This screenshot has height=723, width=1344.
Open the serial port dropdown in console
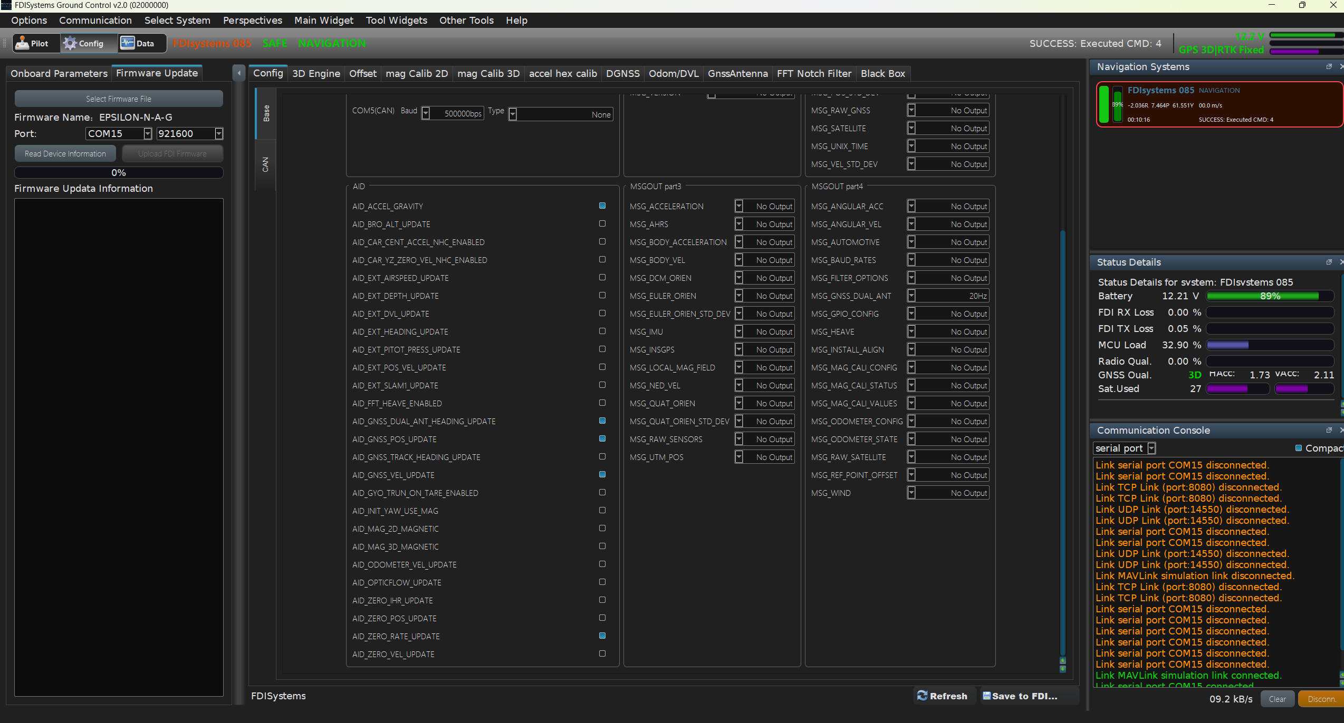click(x=1125, y=448)
